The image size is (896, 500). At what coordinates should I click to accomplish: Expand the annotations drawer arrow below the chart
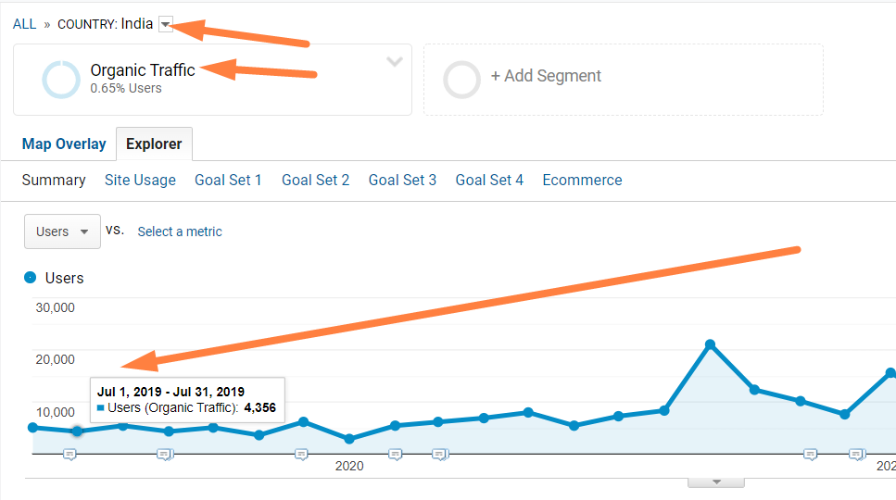coord(716,482)
